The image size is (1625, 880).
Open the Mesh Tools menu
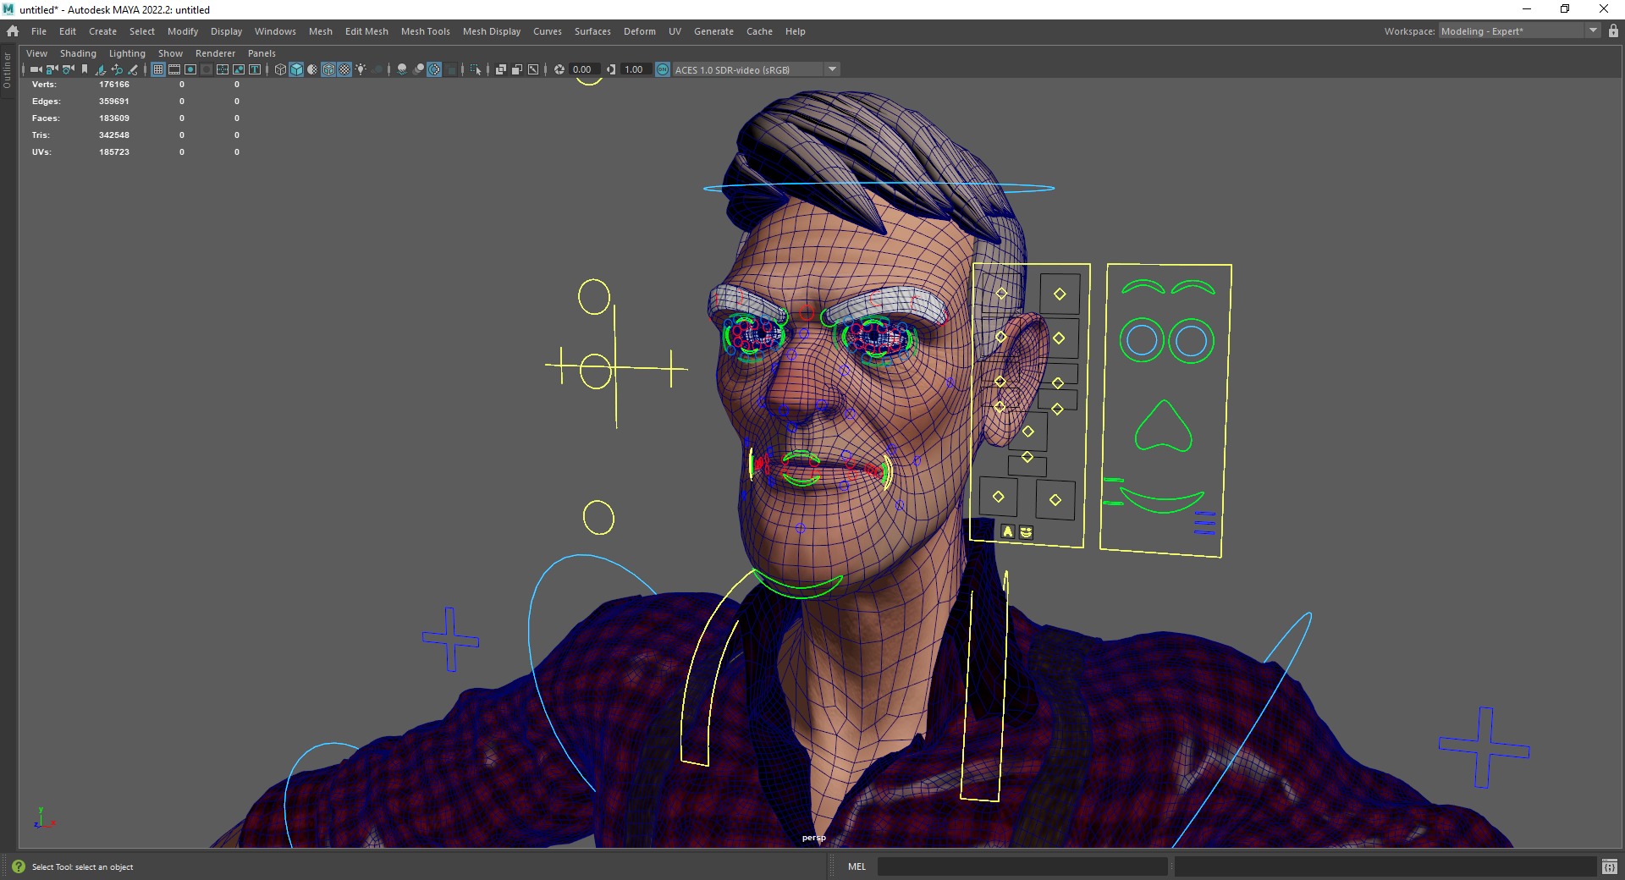pos(425,31)
